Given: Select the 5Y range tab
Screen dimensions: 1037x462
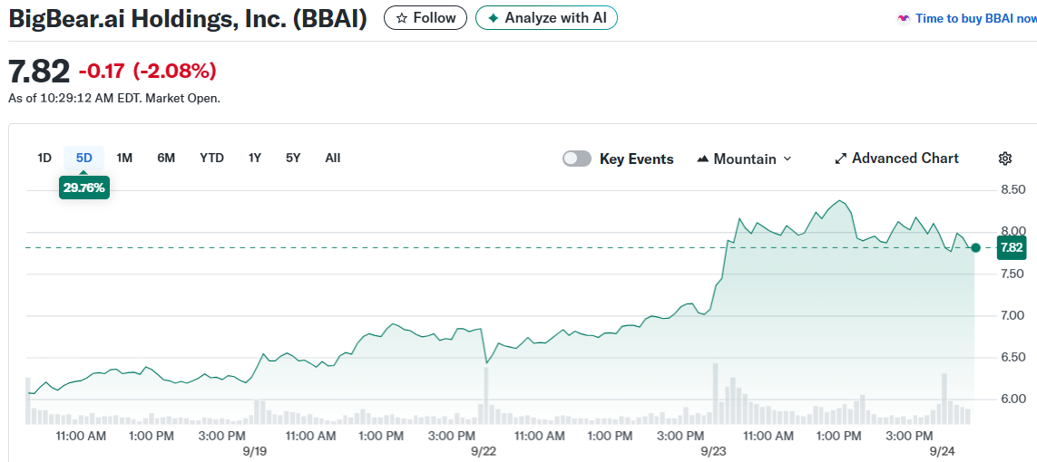Looking at the screenshot, I should [293, 158].
